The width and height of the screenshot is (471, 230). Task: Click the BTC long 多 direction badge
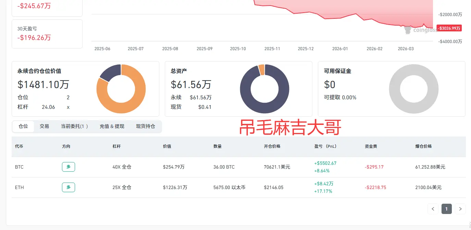click(x=69, y=167)
